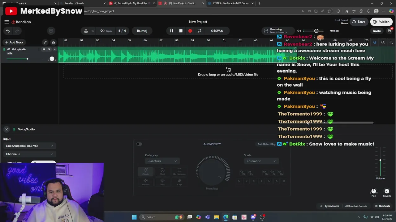Toggle snap to grid magnet

(375, 42)
